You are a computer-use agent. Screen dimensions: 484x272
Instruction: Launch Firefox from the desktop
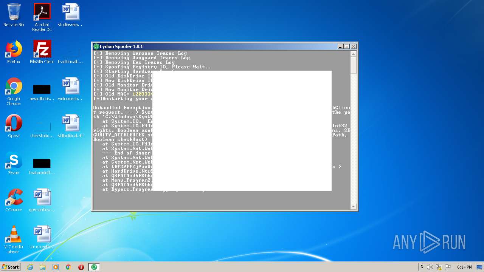(14, 52)
